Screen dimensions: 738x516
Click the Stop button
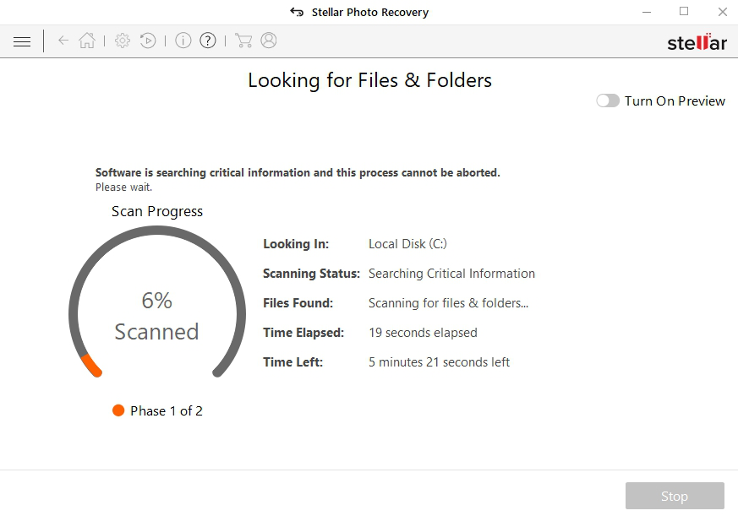675,496
